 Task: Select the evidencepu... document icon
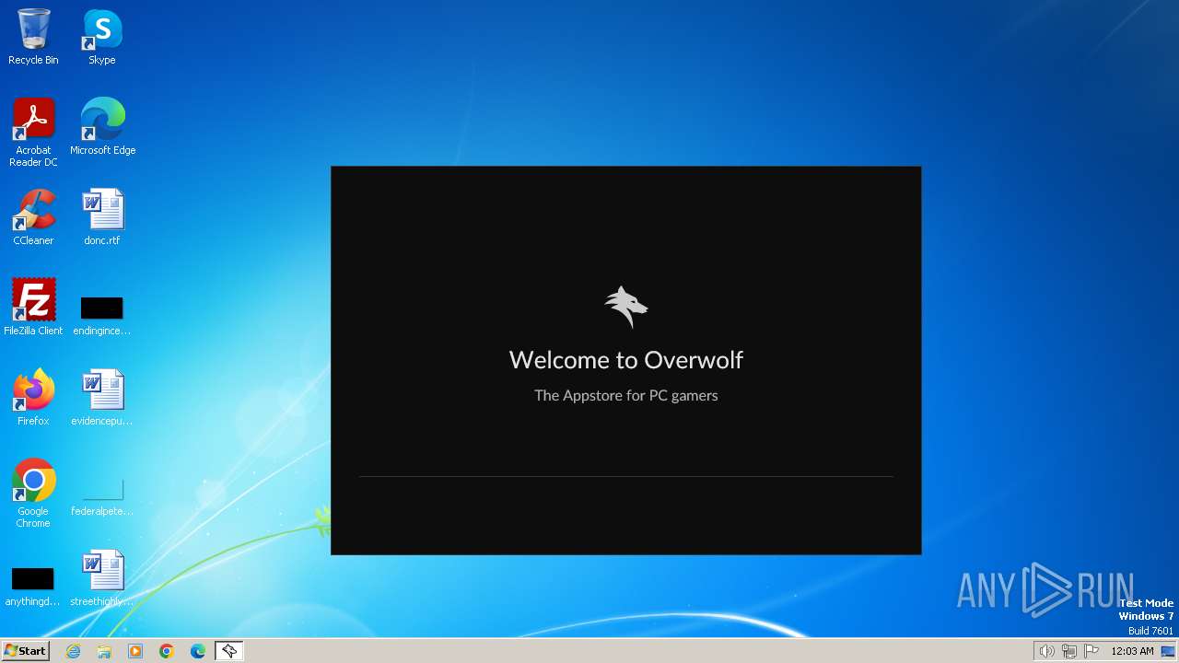[x=102, y=398]
